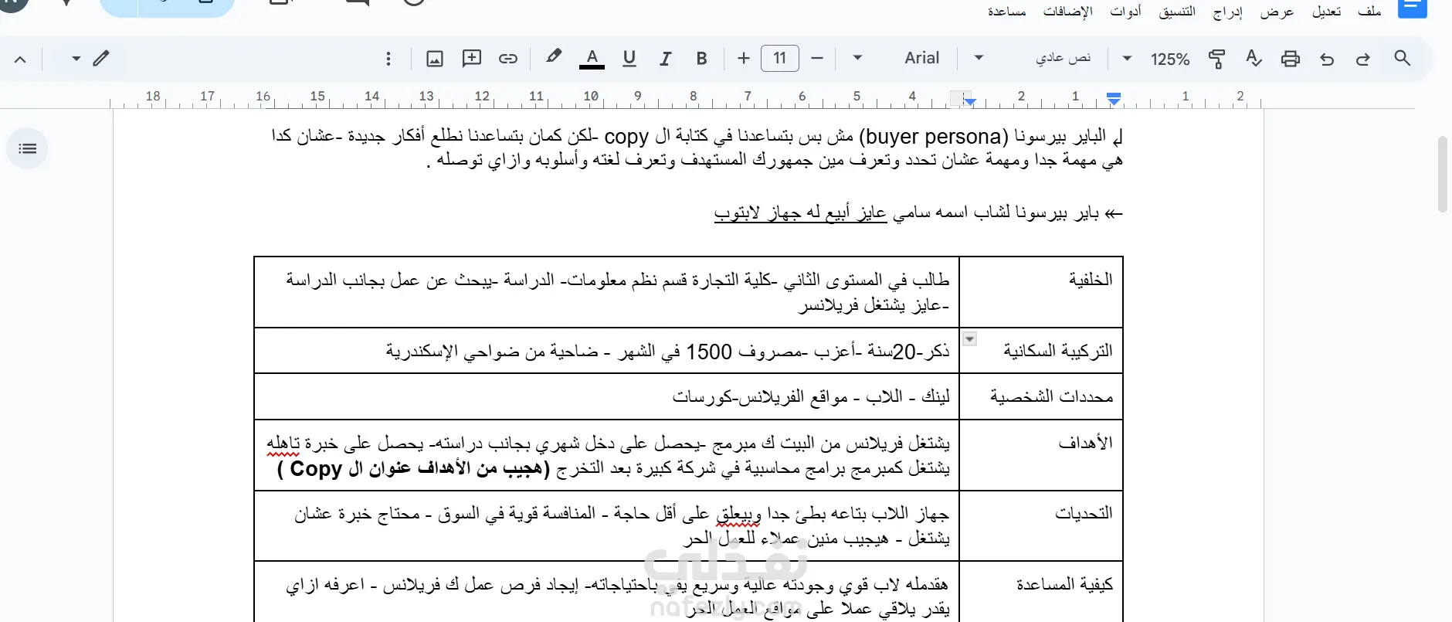The width and height of the screenshot is (1452, 622).
Task: Show the document outline icon
Action: pyautogui.click(x=28, y=148)
